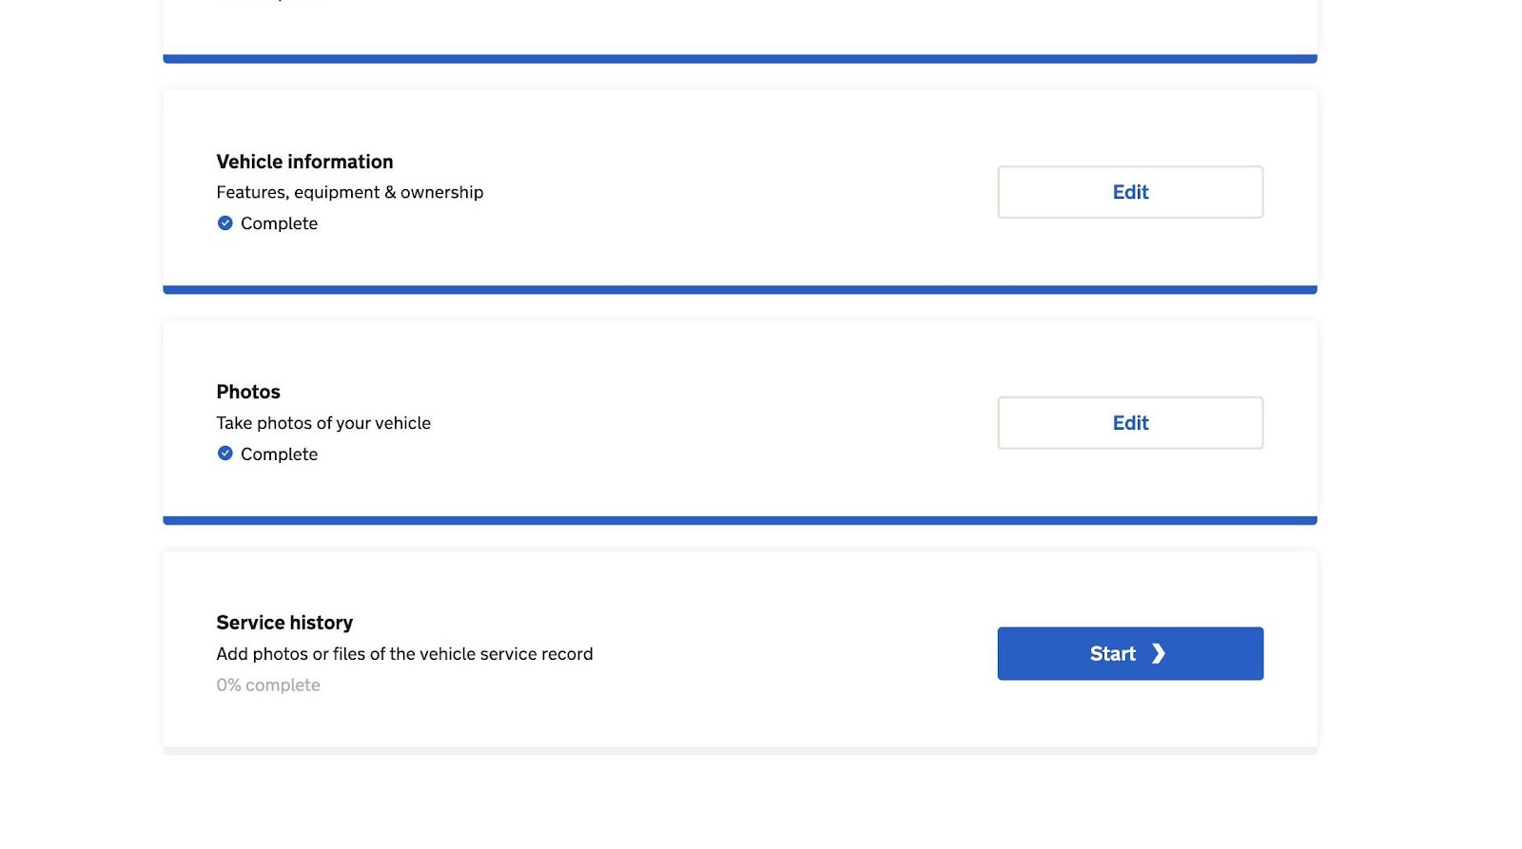Image resolution: width=1522 pixels, height=849 pixels.
Task: Click the Photos Complete checkmark icon
Action: click(x=225, y=453)
